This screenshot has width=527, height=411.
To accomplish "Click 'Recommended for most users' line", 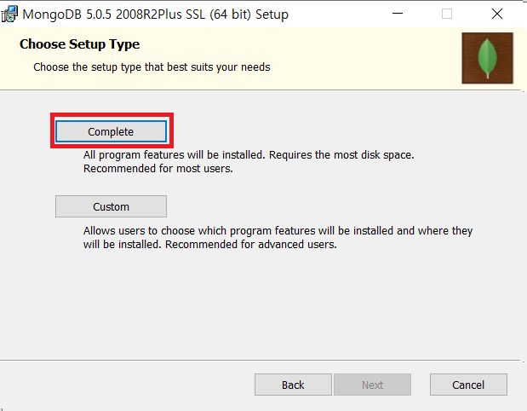I will coord(158,168).
